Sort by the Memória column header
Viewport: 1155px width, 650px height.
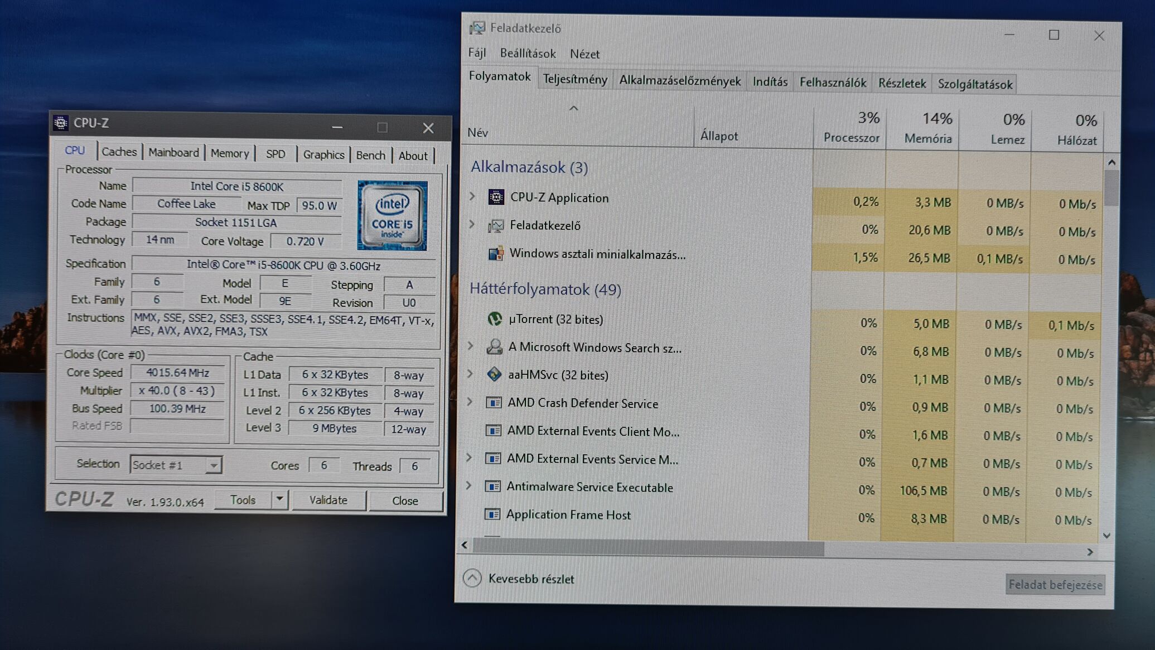922,129
